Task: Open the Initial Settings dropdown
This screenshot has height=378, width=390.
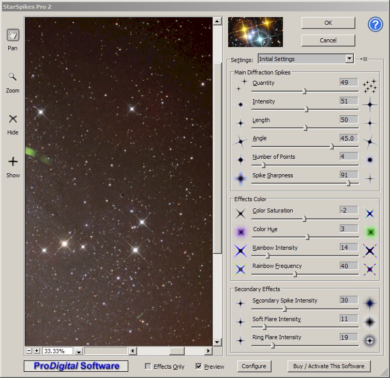Action: coord(349,59)
